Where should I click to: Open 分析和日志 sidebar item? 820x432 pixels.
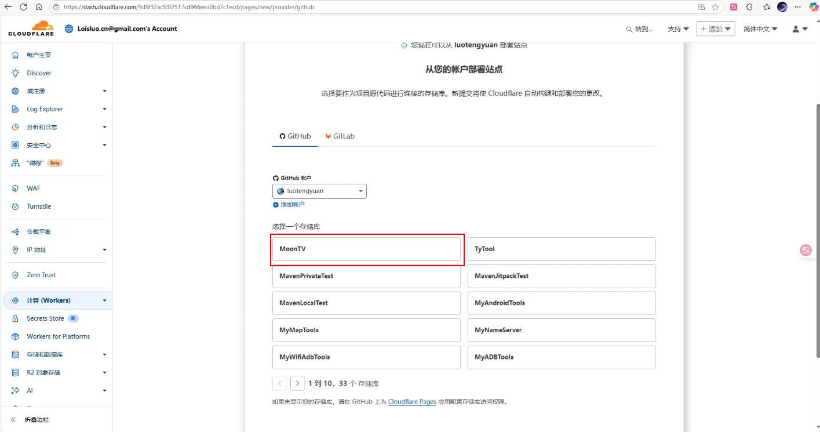coord(56,127)
